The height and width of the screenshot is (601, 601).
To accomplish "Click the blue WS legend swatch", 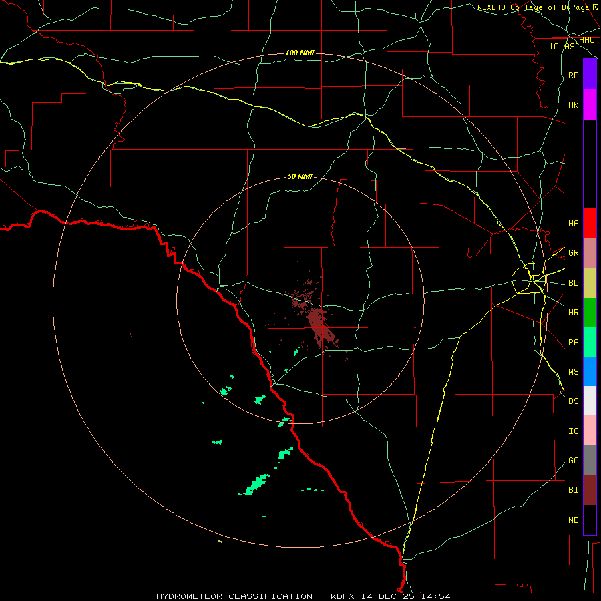I will (x=590, y=371).
